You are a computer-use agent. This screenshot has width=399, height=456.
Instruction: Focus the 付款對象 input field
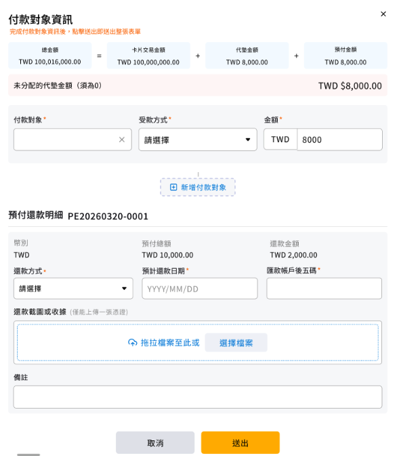tap(72, 140)
